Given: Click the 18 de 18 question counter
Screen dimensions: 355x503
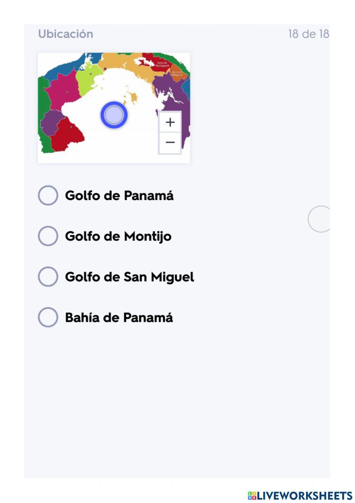Looking at the screenshot, I should 308,34.
